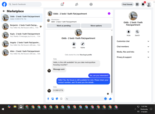Click the More options button
Viewport: 155px width, 114px height.
pyautogui.click(x=96, y=26)
